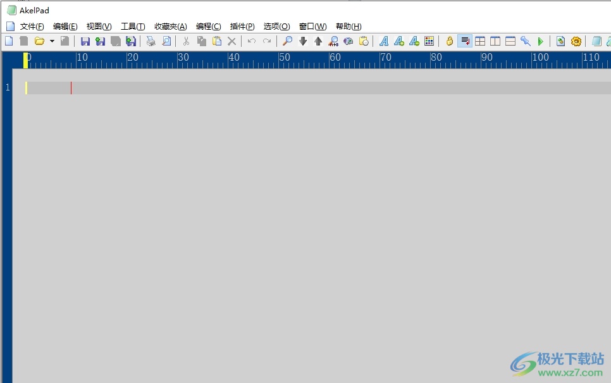Run with the green play icon
Image resolution: width=611 pixels, height=383 pixels.
[540, 41]
